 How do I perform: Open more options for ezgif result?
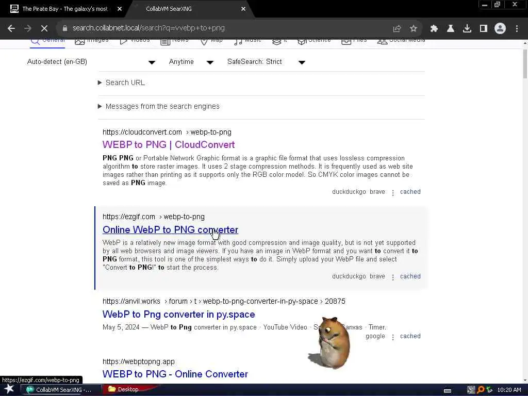(392, 277)
